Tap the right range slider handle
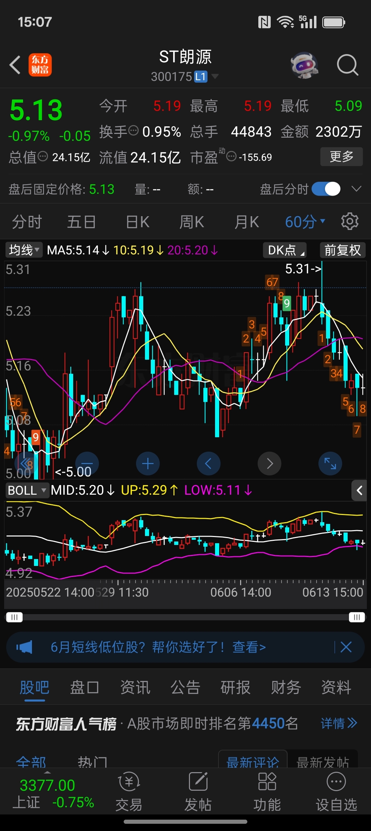 pos(357,617)
